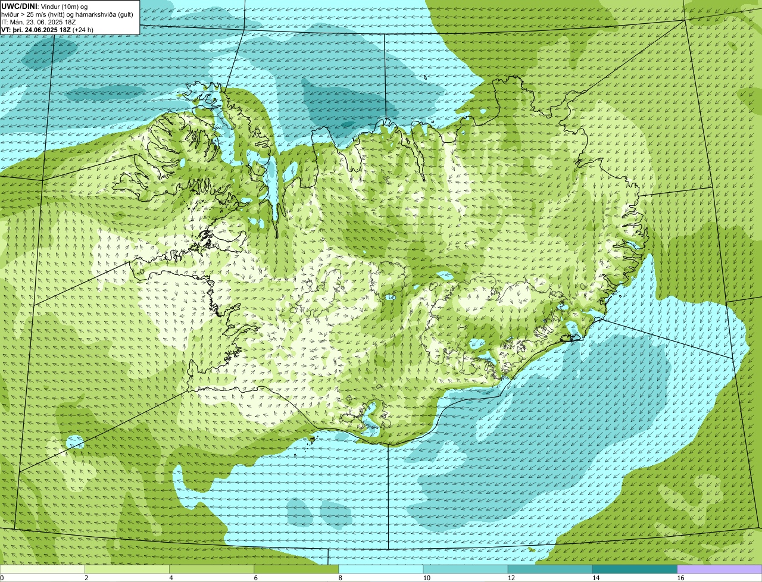Click the legend scale label "4"
The image size is (762, 582).
pyautogui.click(x=171, y=578)
